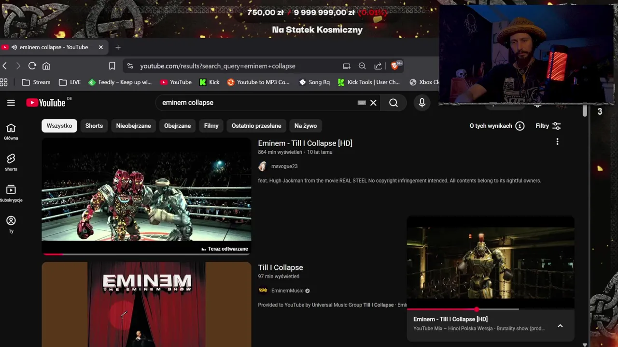Open the Stream bookmarks folder
This screenshot has width=618, height=347.
click(36, 82)
